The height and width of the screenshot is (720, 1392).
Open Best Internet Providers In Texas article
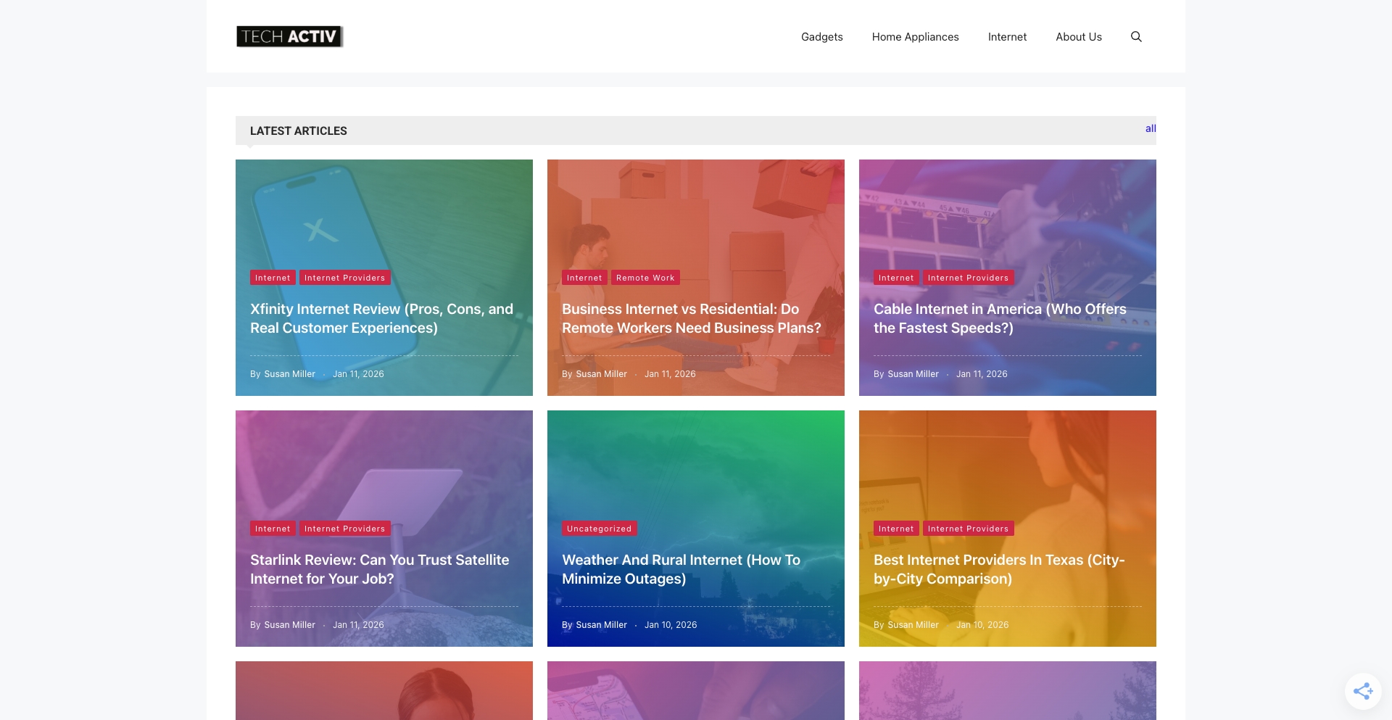point(999,569)
